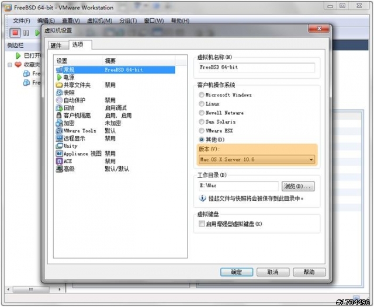Click the second Fre virtual machine icon in the sidebar
The width and height of the screenshot is (374, 307).
tap(26, 83)
